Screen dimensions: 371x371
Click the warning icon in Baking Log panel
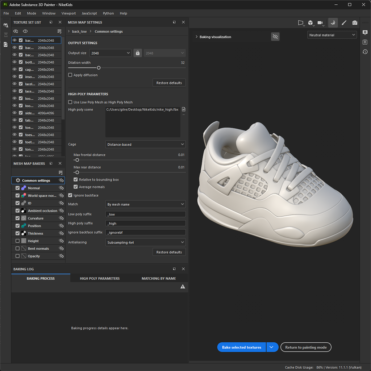coord(183,287)
